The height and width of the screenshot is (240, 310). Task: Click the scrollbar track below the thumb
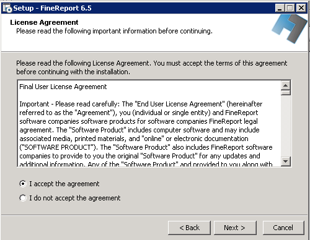286,126
